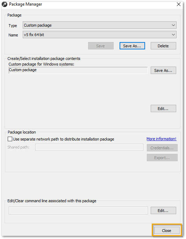
Task: Click the Close button at the bottom
Action: (x=167, y=231)
